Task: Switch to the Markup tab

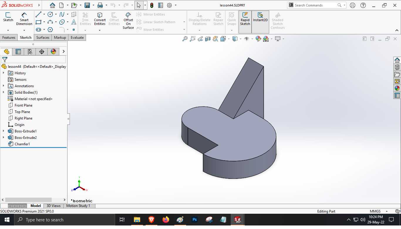Action: [60, 38]
